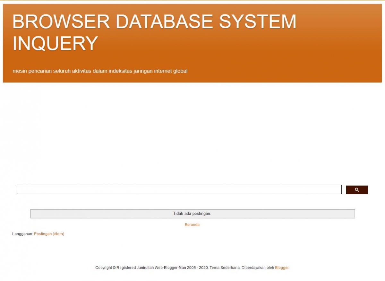
Task: Click the 'Langganan:' label
Action: tap(22, 234)
